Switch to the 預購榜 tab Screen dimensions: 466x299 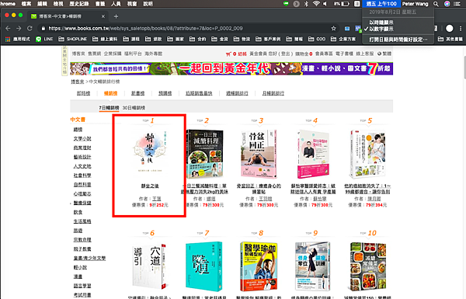(165, 93)
